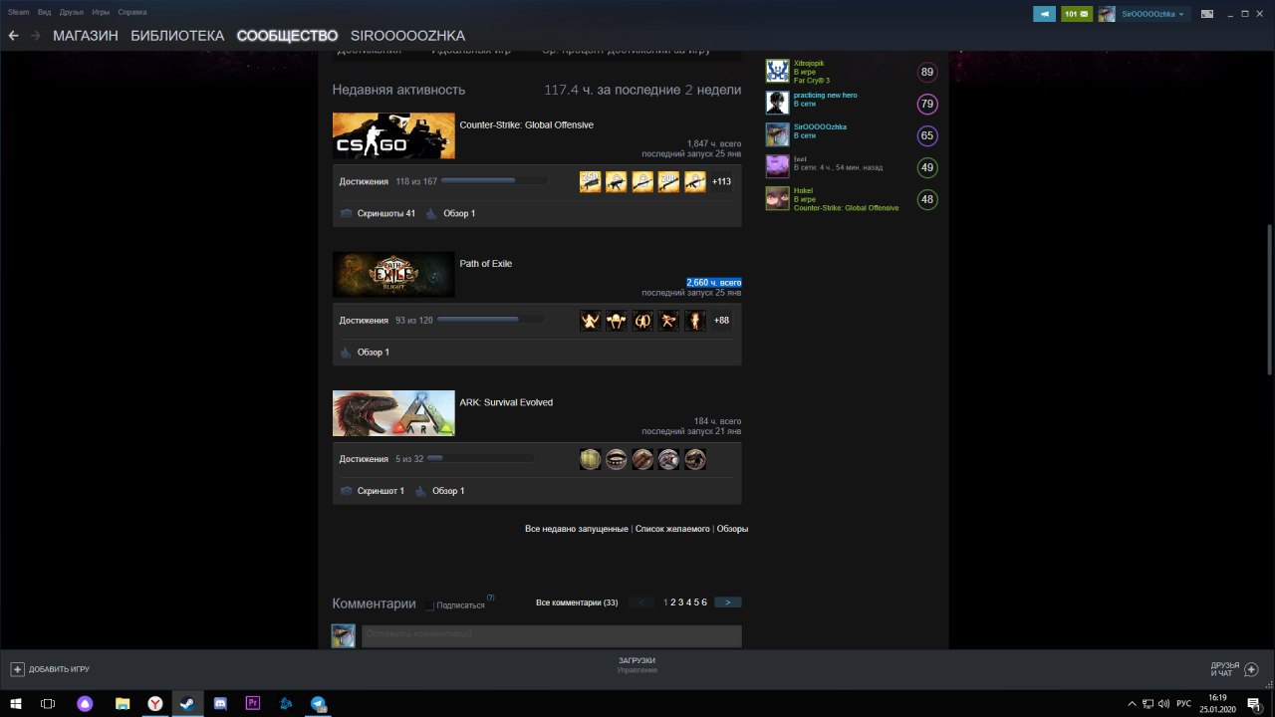Open the CS:GO game banner

coord(393,135)
